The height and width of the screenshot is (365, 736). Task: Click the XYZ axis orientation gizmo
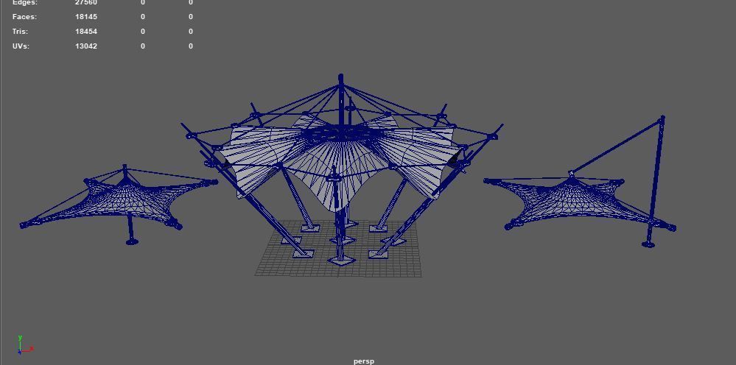point(24,345)
